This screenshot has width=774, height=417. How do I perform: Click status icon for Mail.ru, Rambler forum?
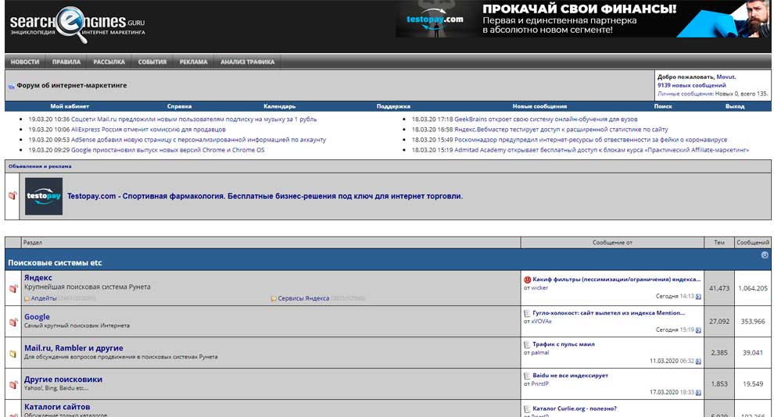(13, 354)
